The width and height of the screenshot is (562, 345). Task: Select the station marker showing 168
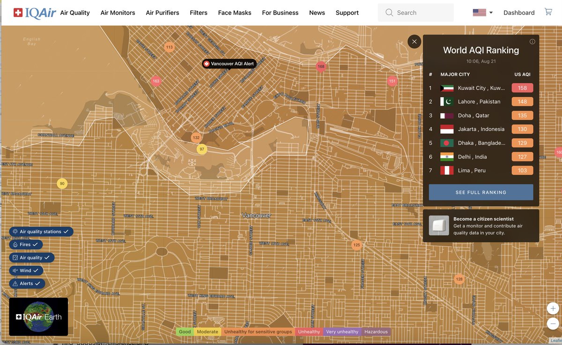pos(321,66)
